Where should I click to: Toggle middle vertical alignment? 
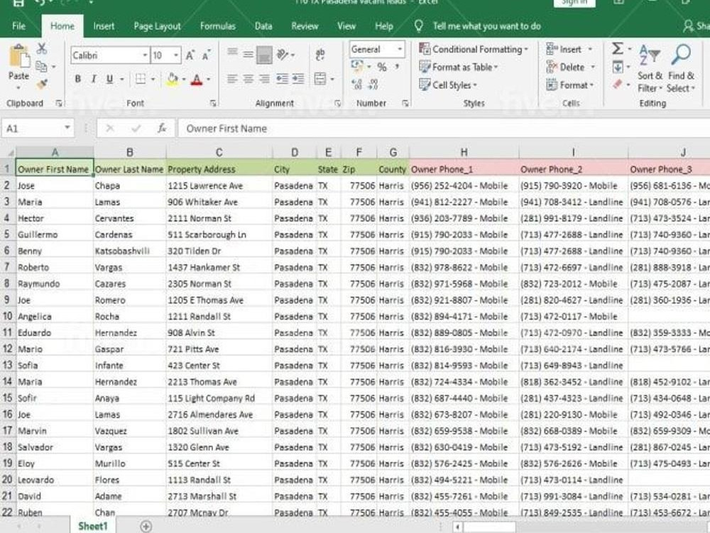248,55
